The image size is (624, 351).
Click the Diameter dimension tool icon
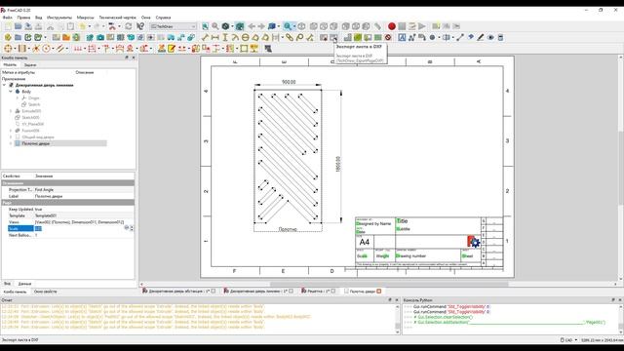[x=245, y=37]
